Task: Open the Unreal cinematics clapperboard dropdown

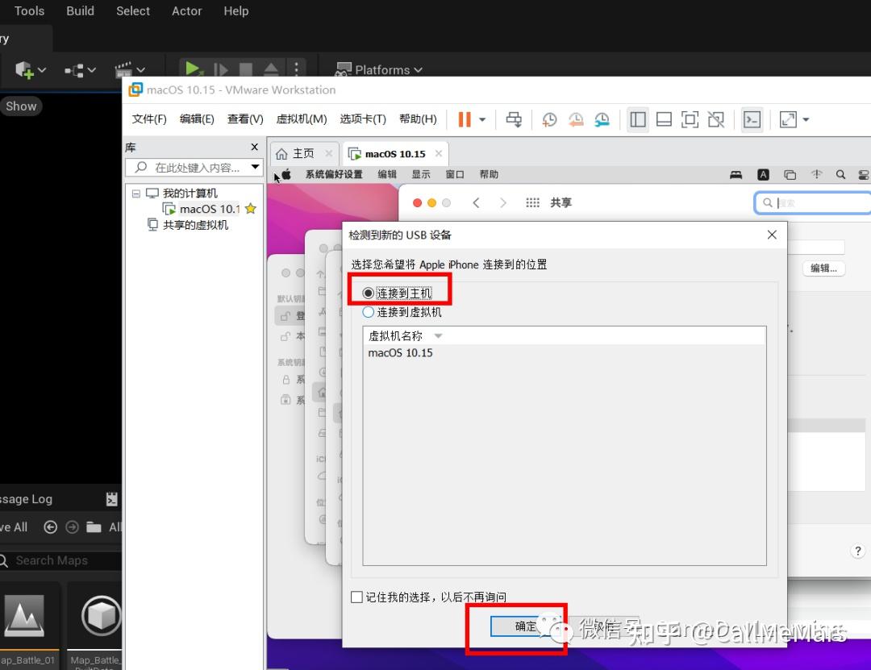Action: [x=129, y=70]
